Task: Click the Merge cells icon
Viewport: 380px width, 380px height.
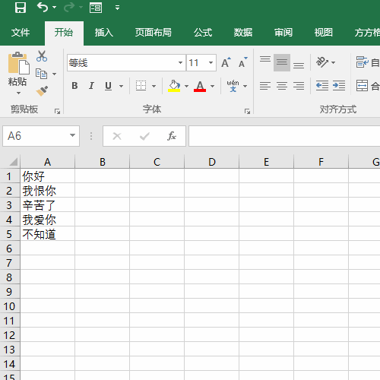Action: coord(362,86)
